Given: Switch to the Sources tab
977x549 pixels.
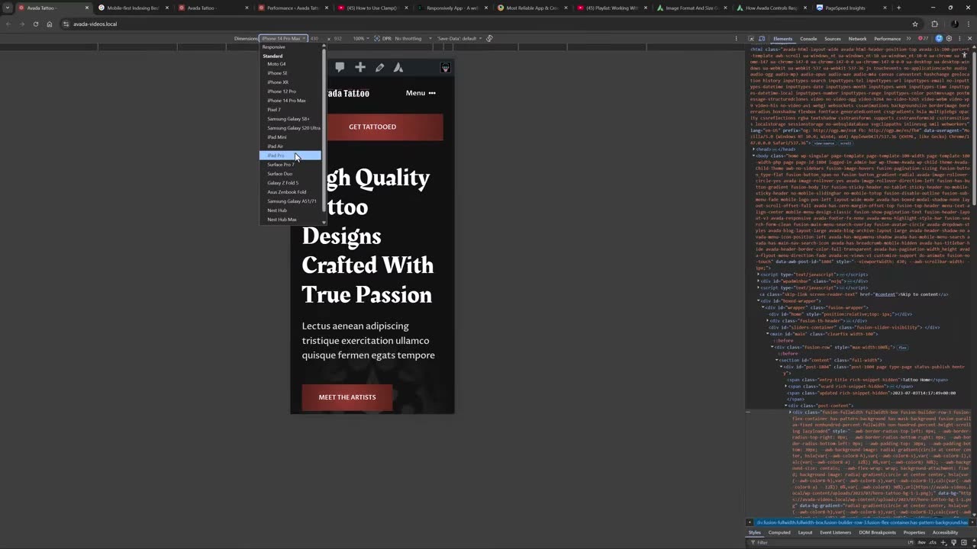Looking at the screenshot, I should tap(833, 38).
